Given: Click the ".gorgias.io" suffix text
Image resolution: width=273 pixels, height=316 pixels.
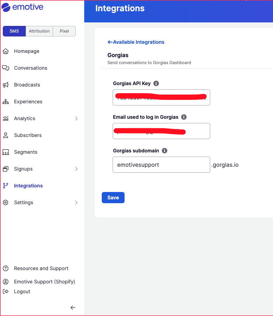Looking at the screenshot, I should tap(225, 165).
